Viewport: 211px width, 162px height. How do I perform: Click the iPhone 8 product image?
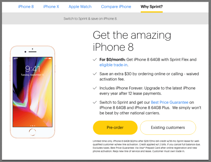(33, 92)
